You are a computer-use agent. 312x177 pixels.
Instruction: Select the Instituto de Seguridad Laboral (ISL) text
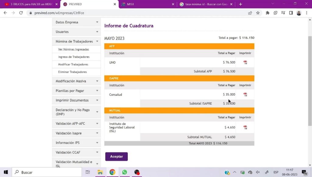pyautogui.click(x=122, y=127)
